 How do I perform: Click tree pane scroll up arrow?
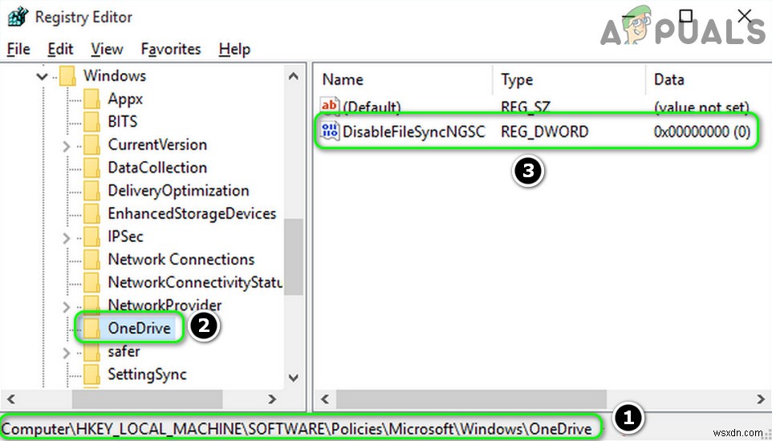pyautogui.click(x=294, y=76)
